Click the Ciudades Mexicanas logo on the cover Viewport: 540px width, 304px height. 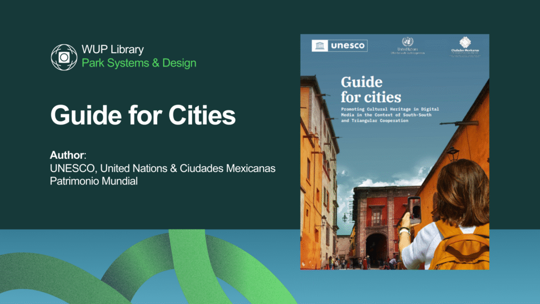click(465, 46)
